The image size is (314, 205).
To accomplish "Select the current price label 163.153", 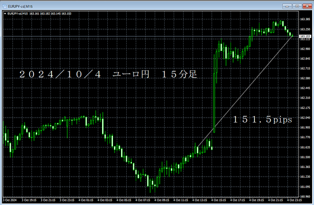I will (305, 36).
